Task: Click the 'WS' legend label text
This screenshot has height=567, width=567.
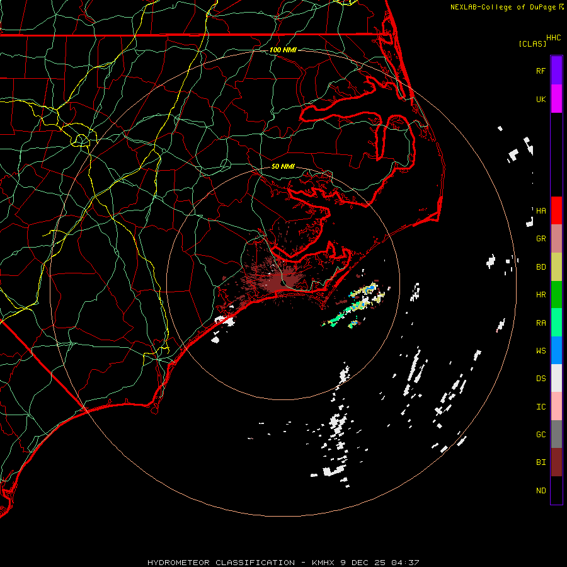Action: pyautogui.click(x=541, y=351)
